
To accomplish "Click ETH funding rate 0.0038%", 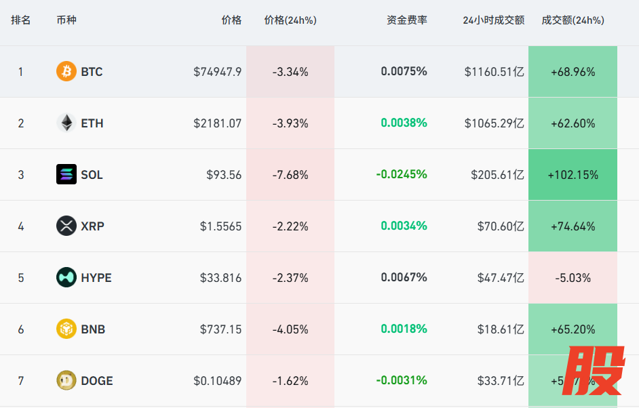I will point(404,123).
